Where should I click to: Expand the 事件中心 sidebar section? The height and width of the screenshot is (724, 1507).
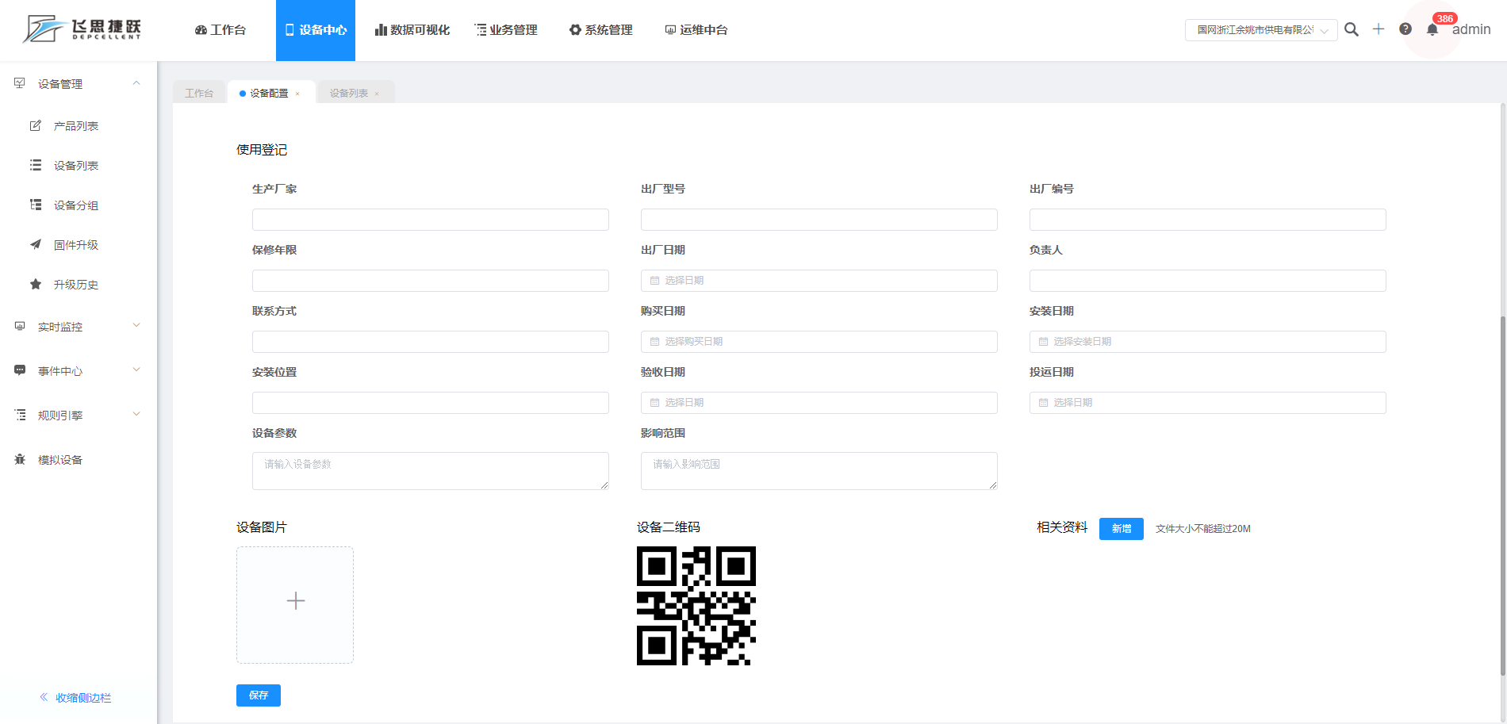coord(136,370)
